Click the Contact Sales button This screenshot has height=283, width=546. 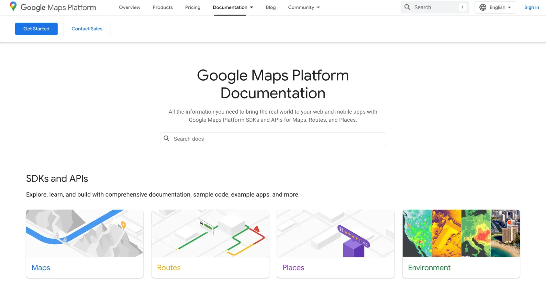click(x=87, y=29)
